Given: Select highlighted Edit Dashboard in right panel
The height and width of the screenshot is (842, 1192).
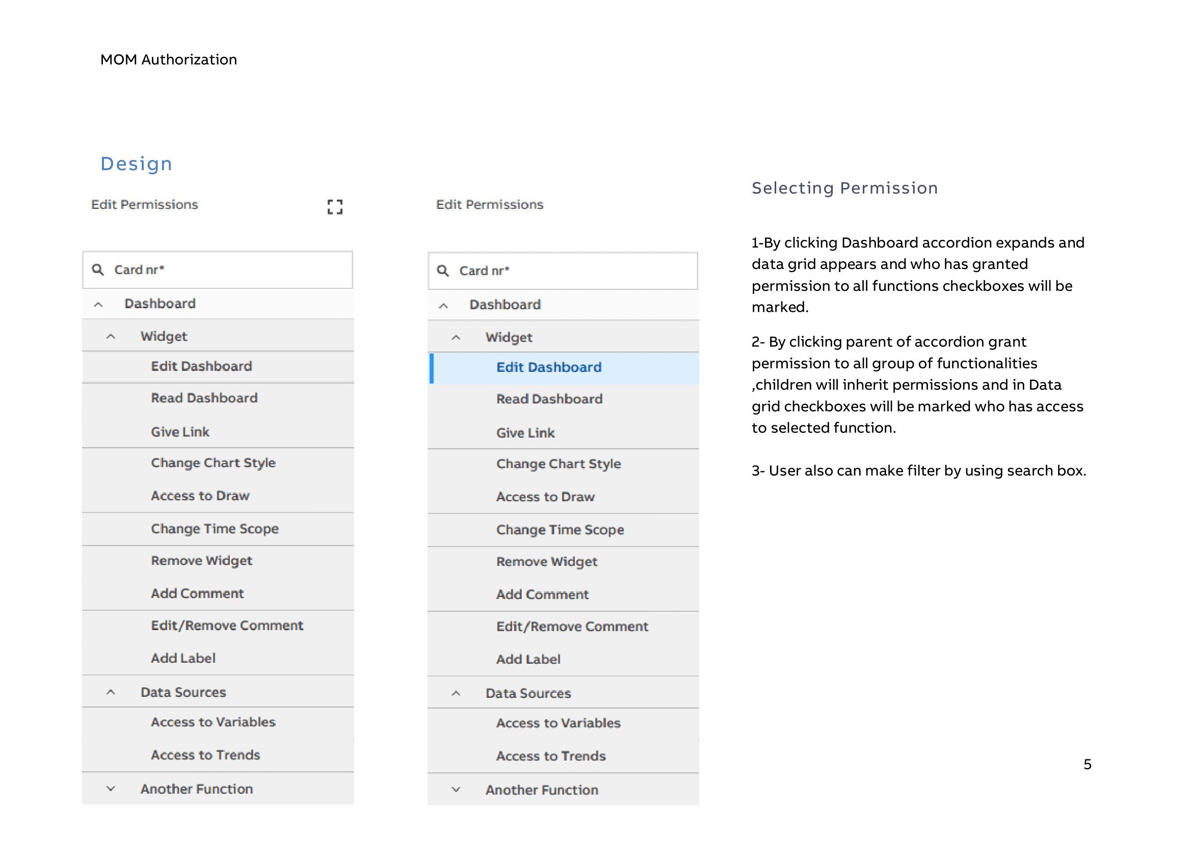Looking at the screenshot, I should pyautogui.click(x=549, y=368).
